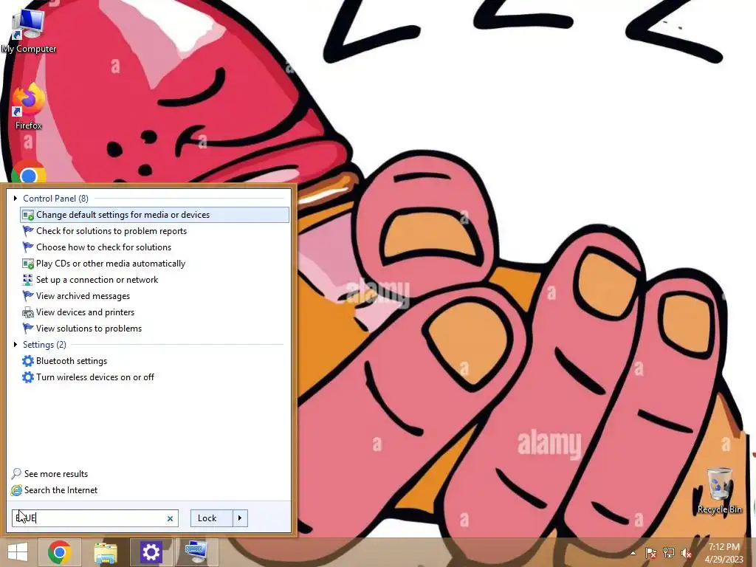Click the flag icon beside View solutions to problems

28,329
